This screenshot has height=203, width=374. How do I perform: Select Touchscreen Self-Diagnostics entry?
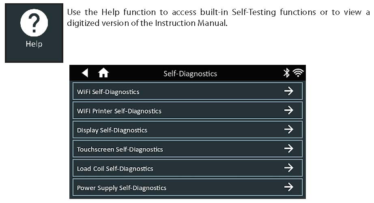click(x=120, y=150)
